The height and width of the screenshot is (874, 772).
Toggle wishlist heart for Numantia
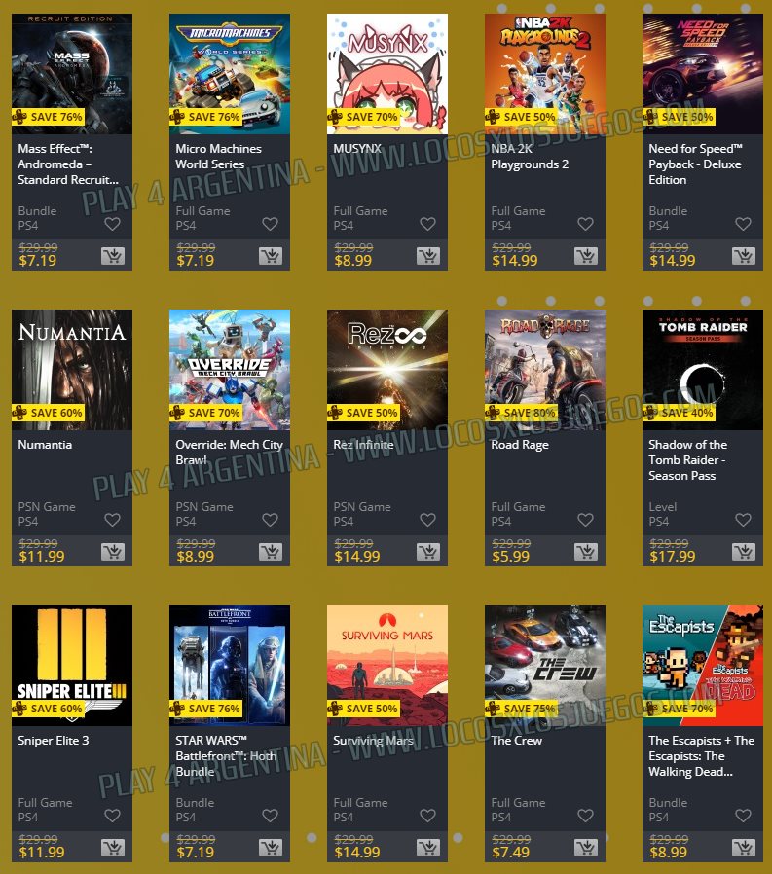click(x=113, y=520)
